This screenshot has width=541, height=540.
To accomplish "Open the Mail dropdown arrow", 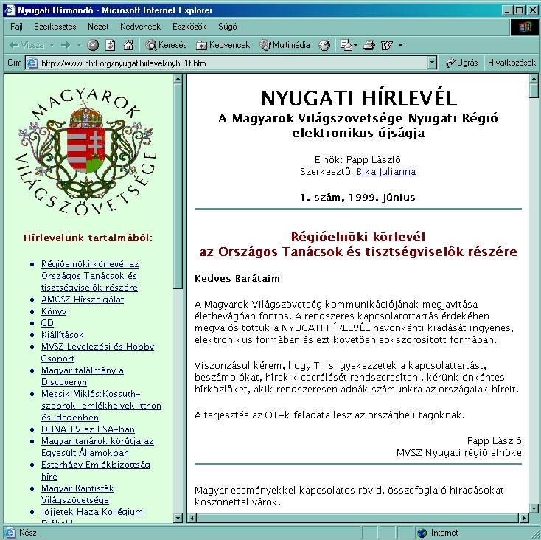I will coord(356,45).
